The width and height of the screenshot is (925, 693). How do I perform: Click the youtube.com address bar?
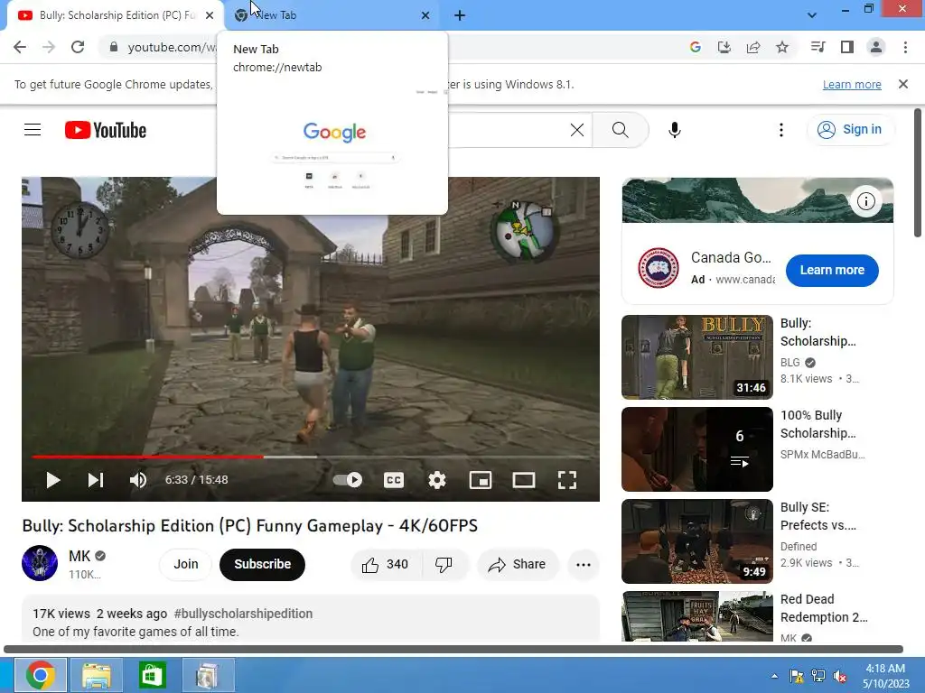(x=171, y=47)
